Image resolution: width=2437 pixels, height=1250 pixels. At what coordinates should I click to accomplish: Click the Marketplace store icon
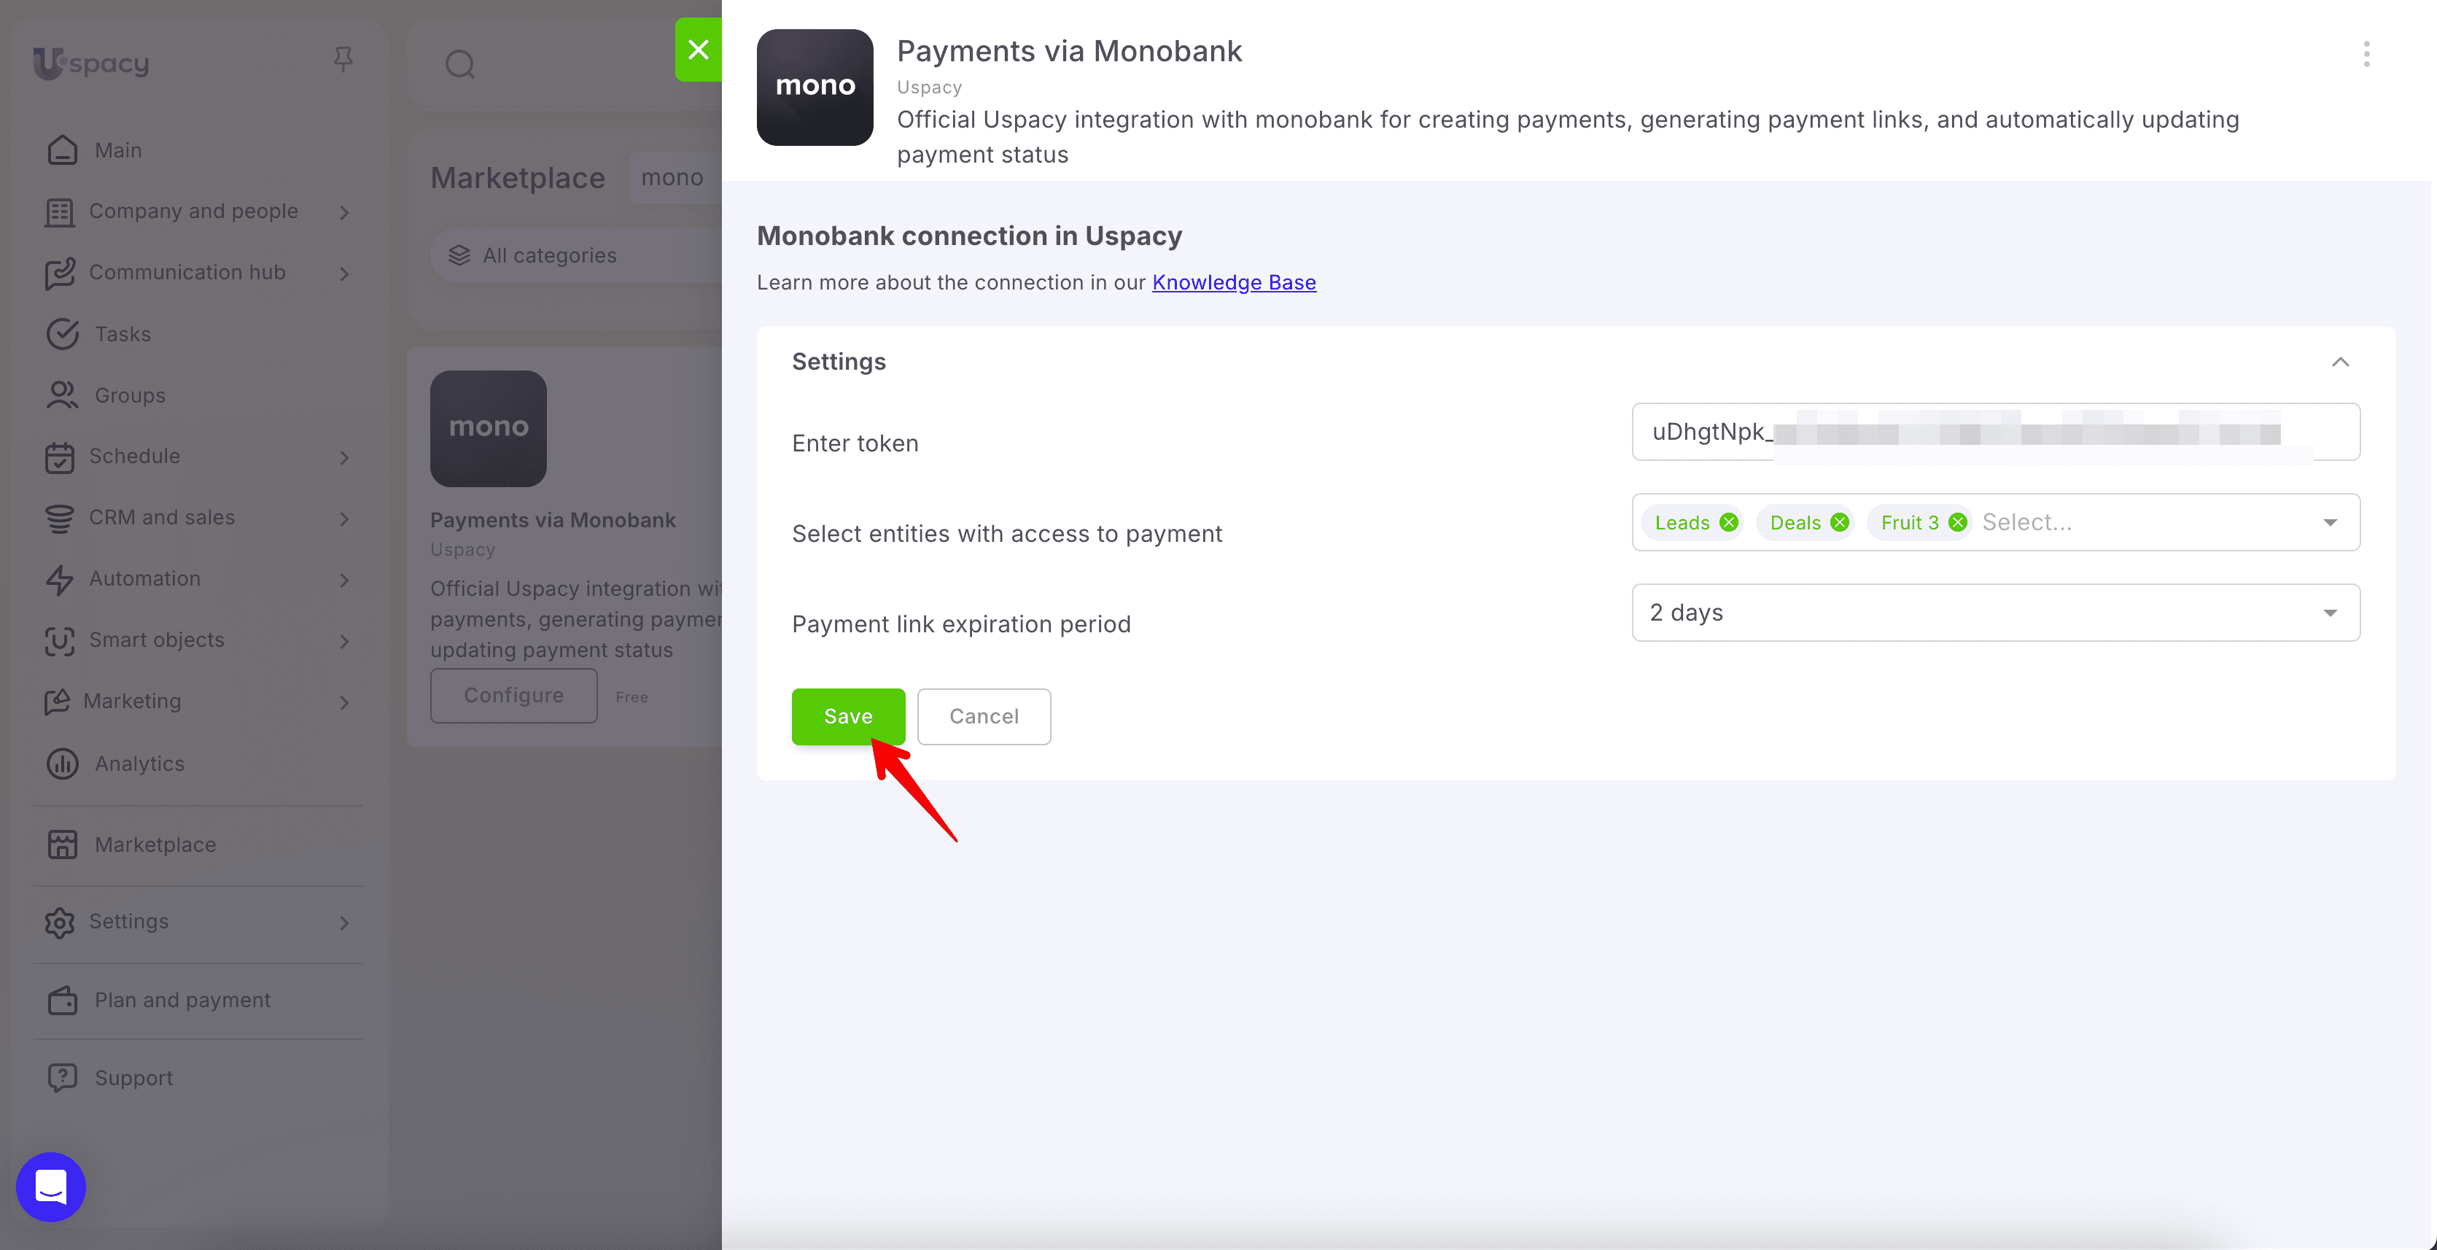pos(63,845)
